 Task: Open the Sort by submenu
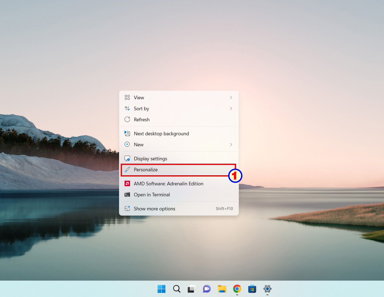pyautogui.click(x=179, y=109)
